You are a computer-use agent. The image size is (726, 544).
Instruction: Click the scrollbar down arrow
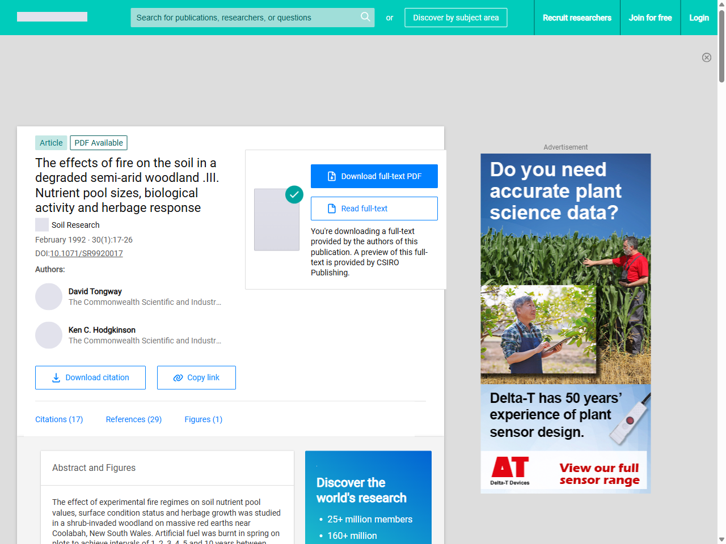pos(721,539)
